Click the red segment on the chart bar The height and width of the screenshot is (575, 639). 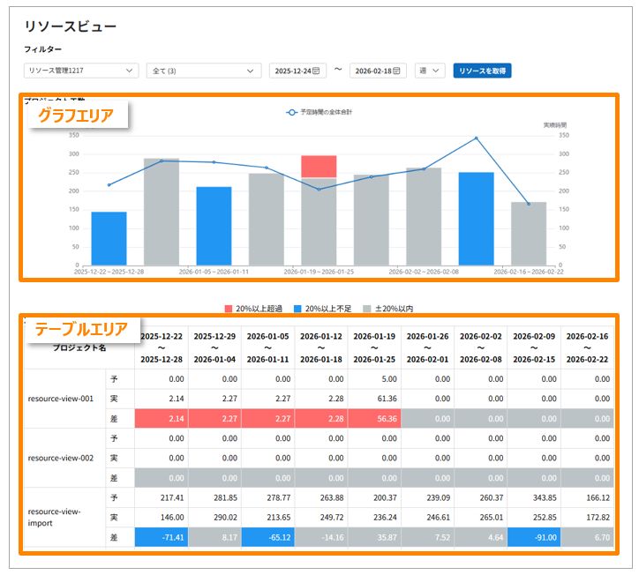[319, 167]
